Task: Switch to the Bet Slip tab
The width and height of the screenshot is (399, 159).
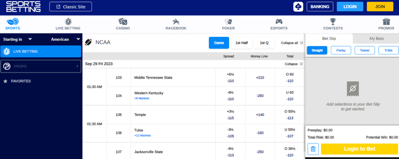Action: 329,38
